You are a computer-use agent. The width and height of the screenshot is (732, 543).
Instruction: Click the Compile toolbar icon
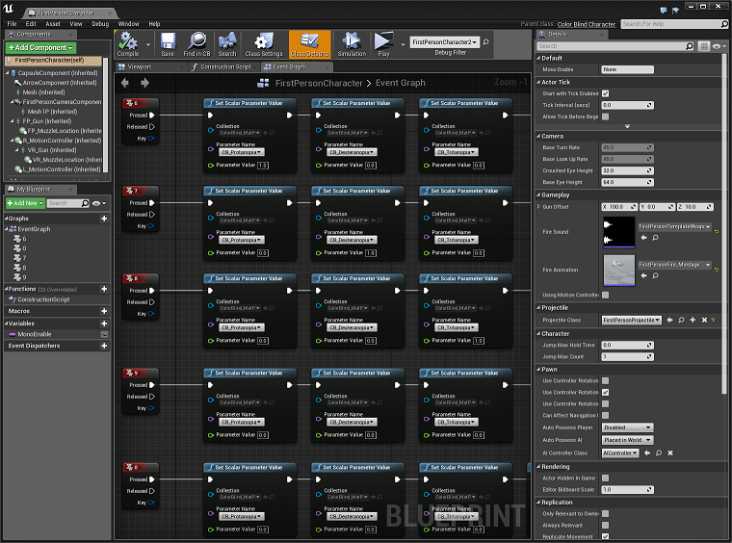pyautogui.click(x=127, y=44)
